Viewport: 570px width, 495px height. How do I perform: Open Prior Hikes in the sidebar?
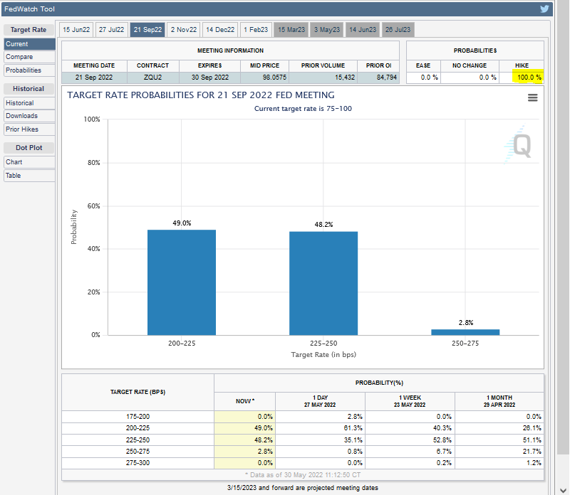29,129
